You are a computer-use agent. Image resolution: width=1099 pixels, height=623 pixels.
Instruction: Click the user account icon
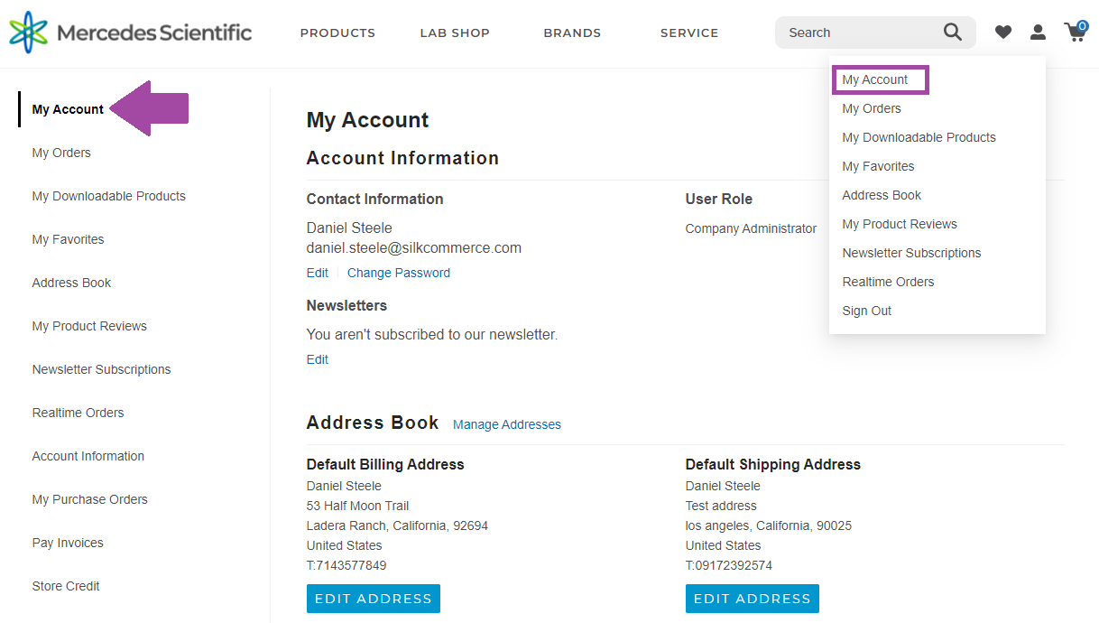[1038, 33]
